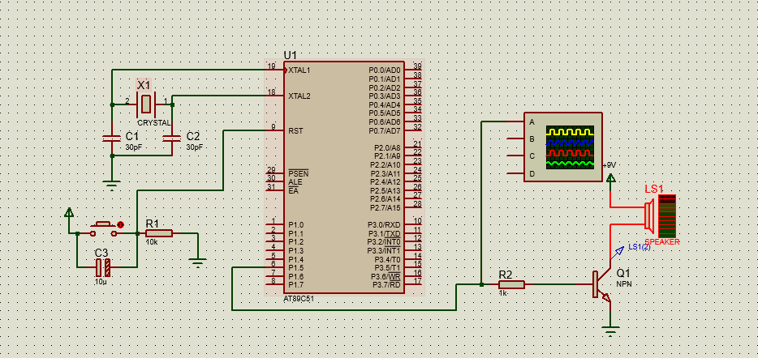Click the 30pF value under C1
The height and width of the screenshot is (358, 758).
(x=133, y=147)
